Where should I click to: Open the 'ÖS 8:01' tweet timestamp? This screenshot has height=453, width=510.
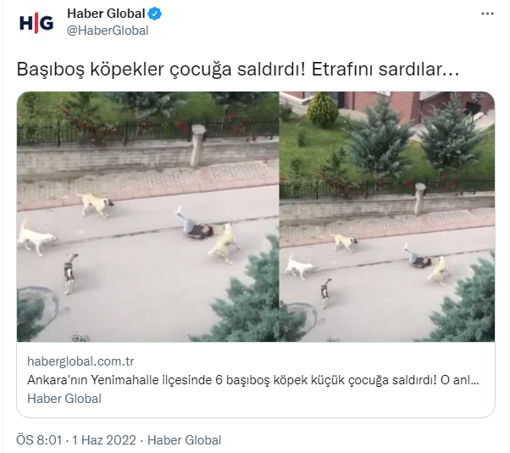(39, 440)
